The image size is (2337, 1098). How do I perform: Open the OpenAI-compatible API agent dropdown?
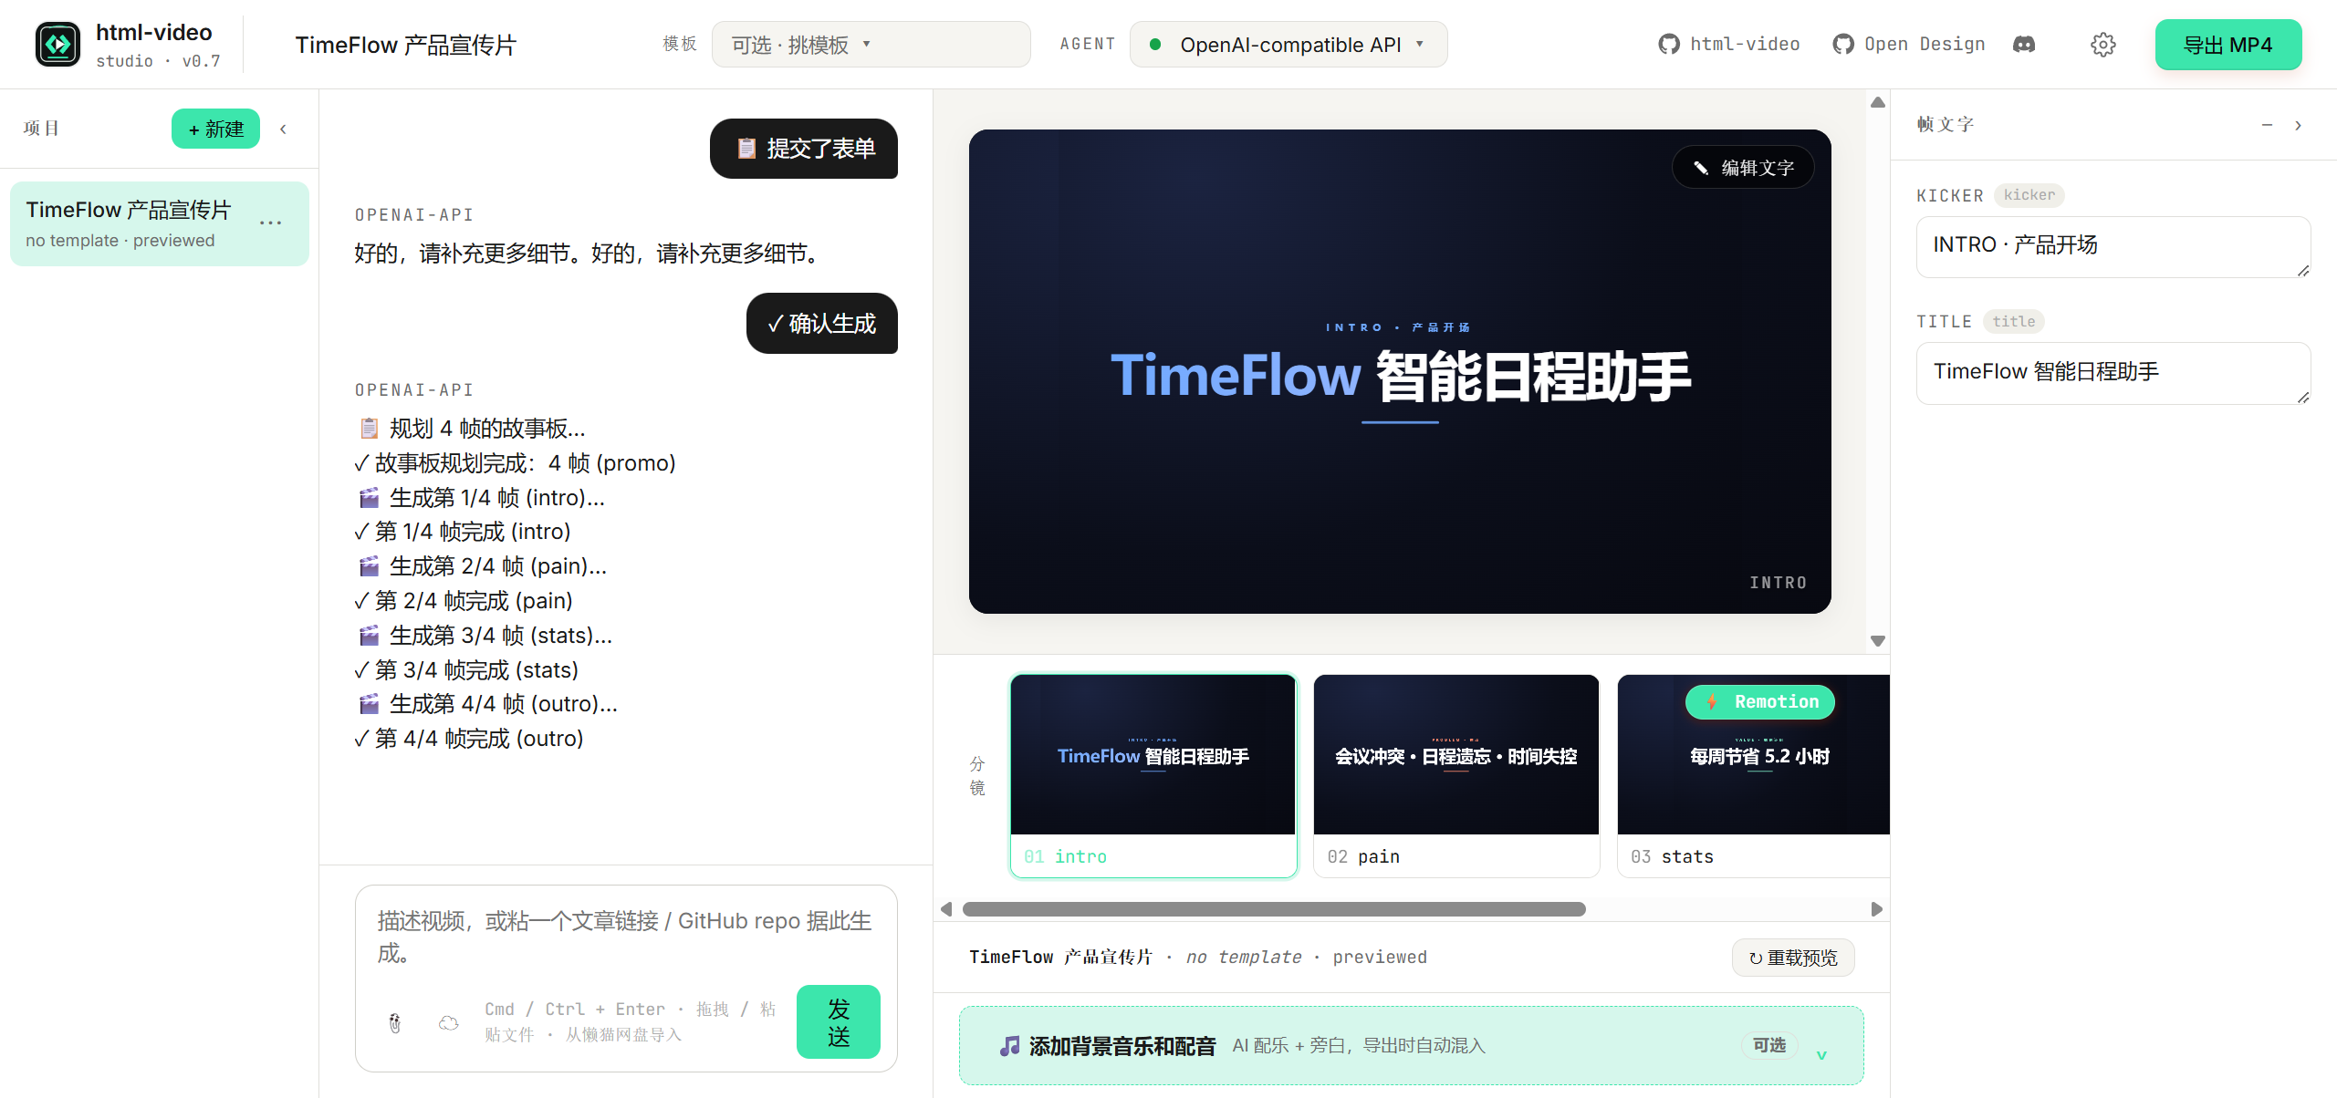click(1288, 45)
